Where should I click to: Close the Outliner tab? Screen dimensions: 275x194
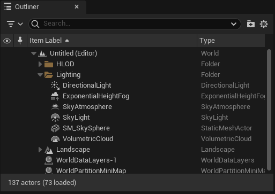click(77, 7)
